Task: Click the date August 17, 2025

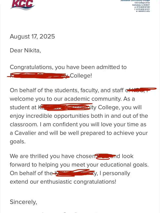Action: click(32, 37)
